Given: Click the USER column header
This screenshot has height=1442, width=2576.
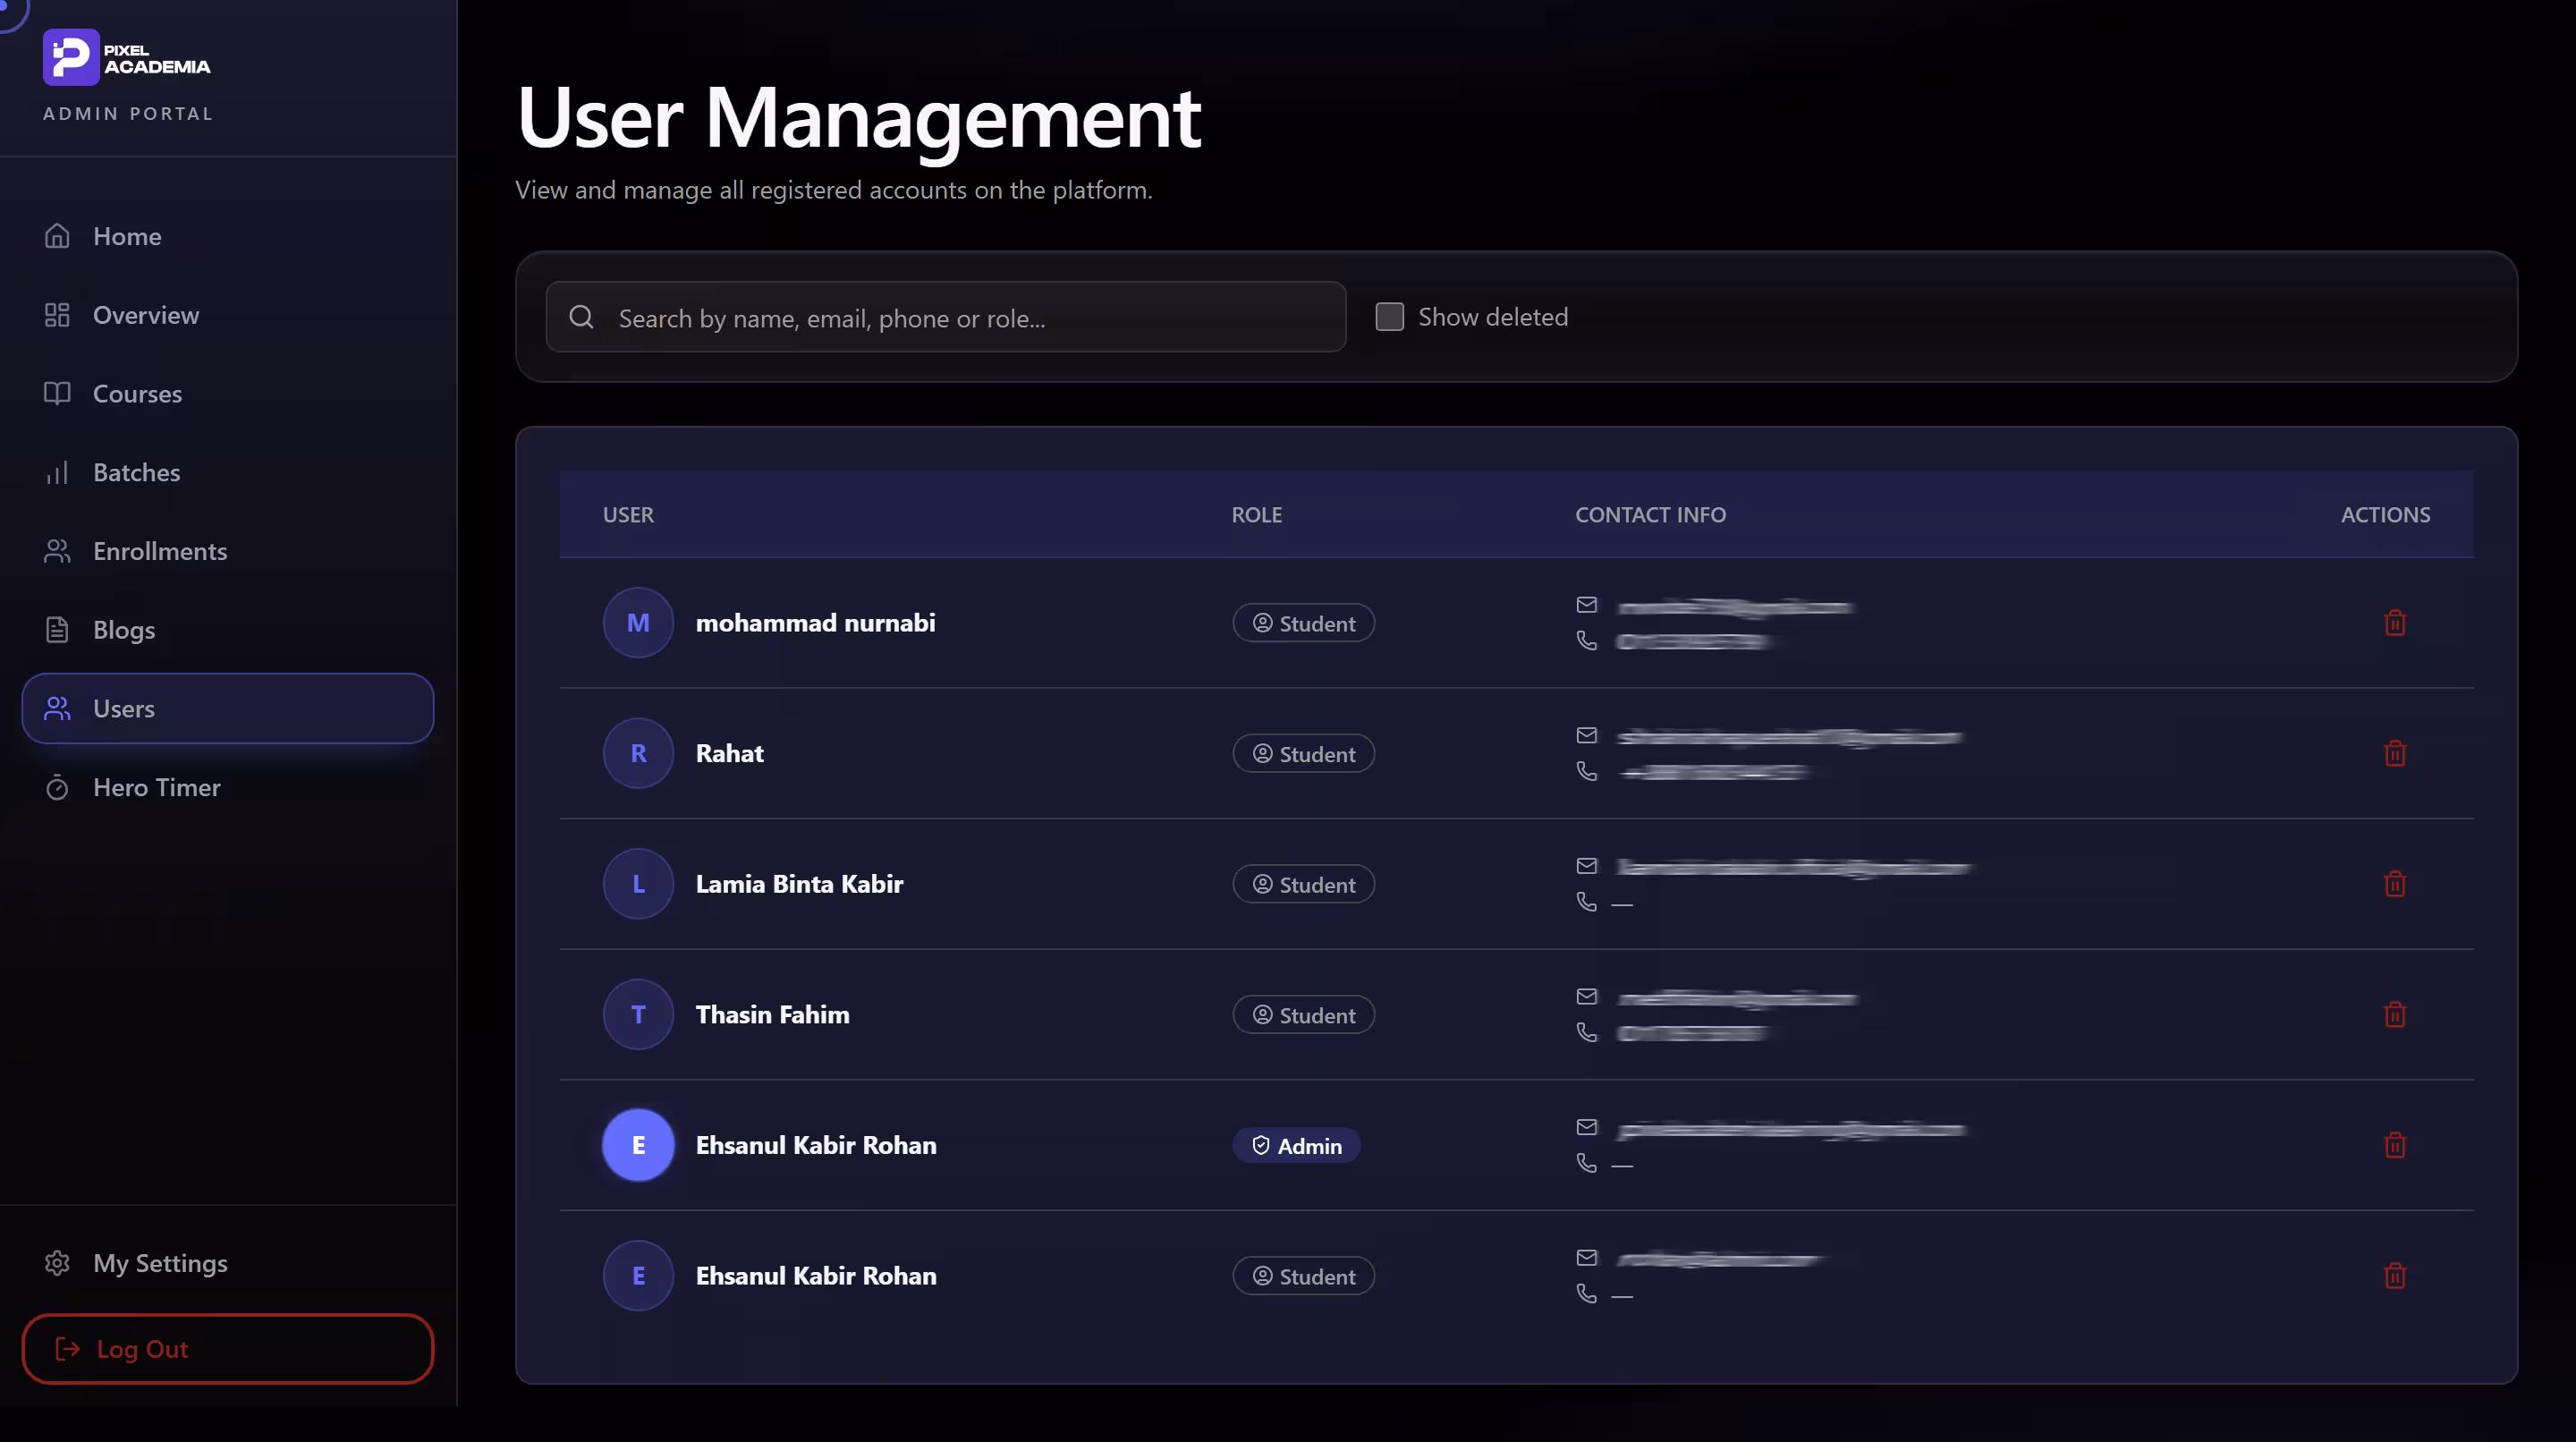Looking at the screenshot, I should click(628, 514).
